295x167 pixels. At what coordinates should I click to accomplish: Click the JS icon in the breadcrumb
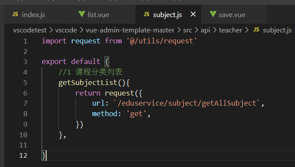[x=256, y=30]
